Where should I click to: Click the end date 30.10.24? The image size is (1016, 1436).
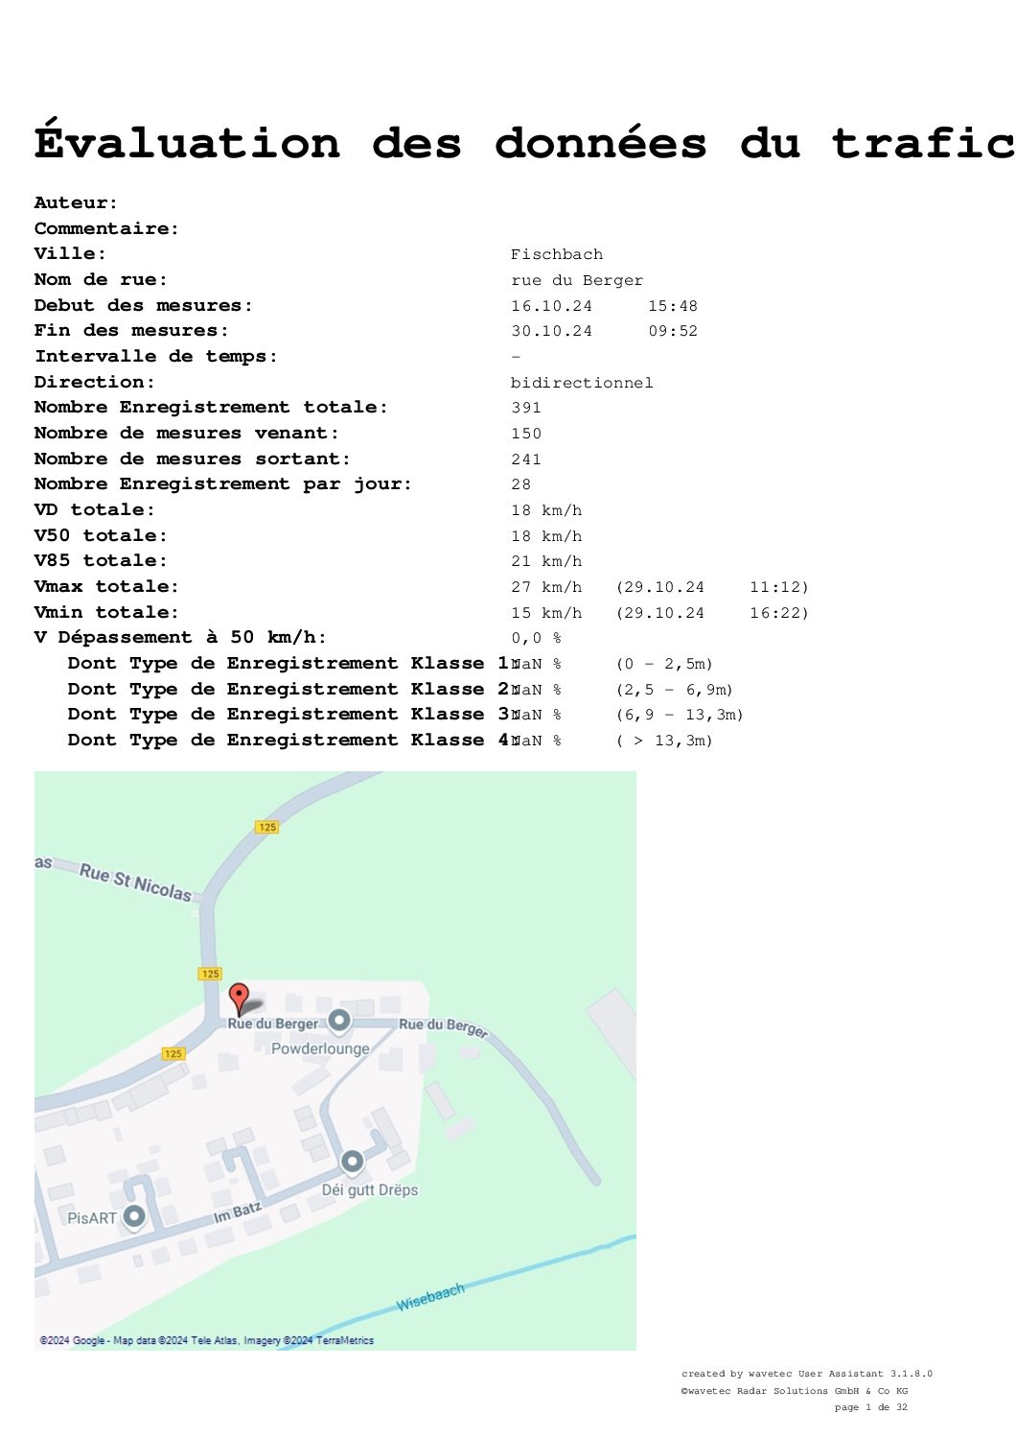(552, 331)
